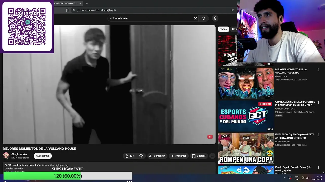Click the sync status tray icon with red dot

click(x=290, y=178)
